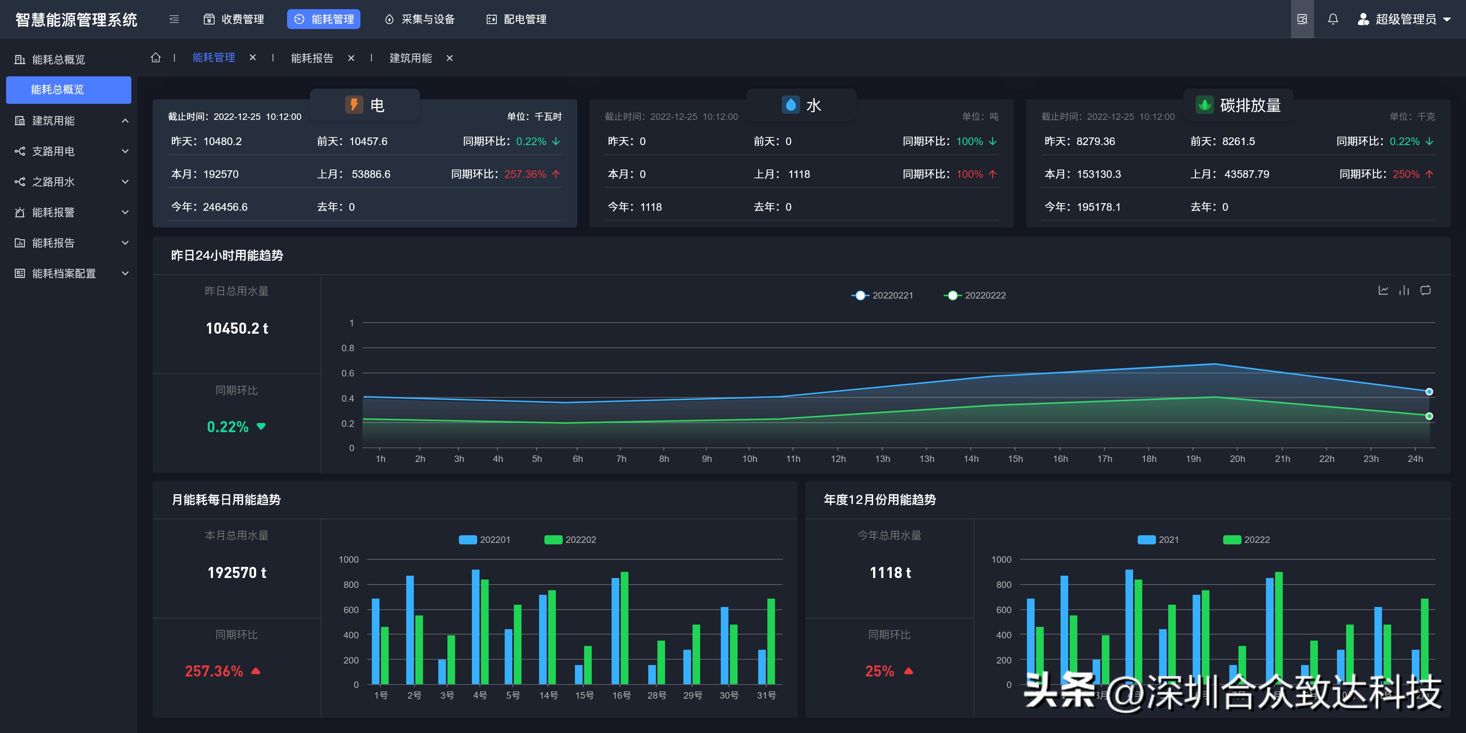Image resolution: width=1466 pixels, height=733 pixels.
Task: Switch to the 能耗报告 tab
Action: click(312, 58)
